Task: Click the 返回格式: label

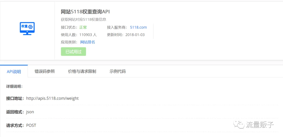Action: [15, 112]
